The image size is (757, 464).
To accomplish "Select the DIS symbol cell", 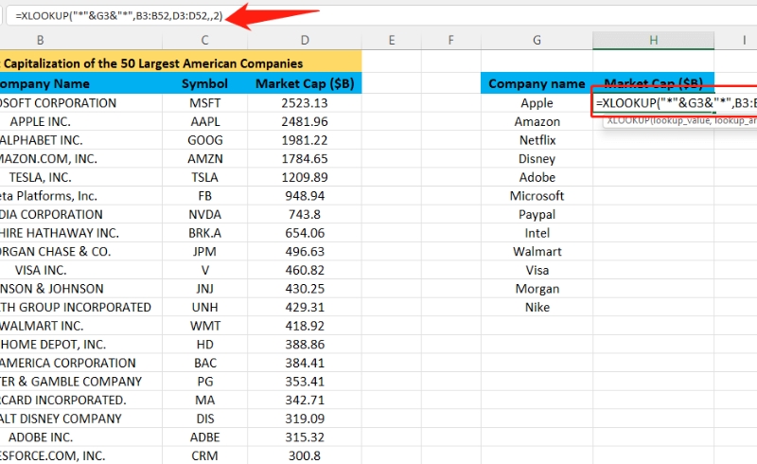I will [204, 419].
